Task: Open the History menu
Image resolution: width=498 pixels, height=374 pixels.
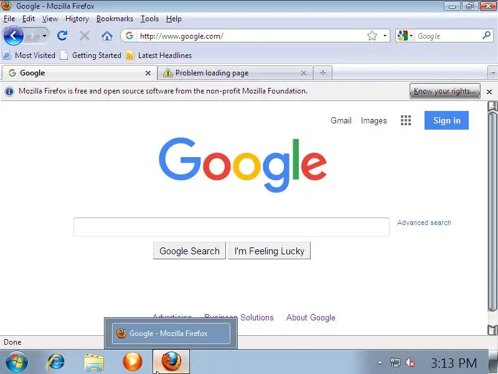Action: pyautogui.click(x=77, y=19)
